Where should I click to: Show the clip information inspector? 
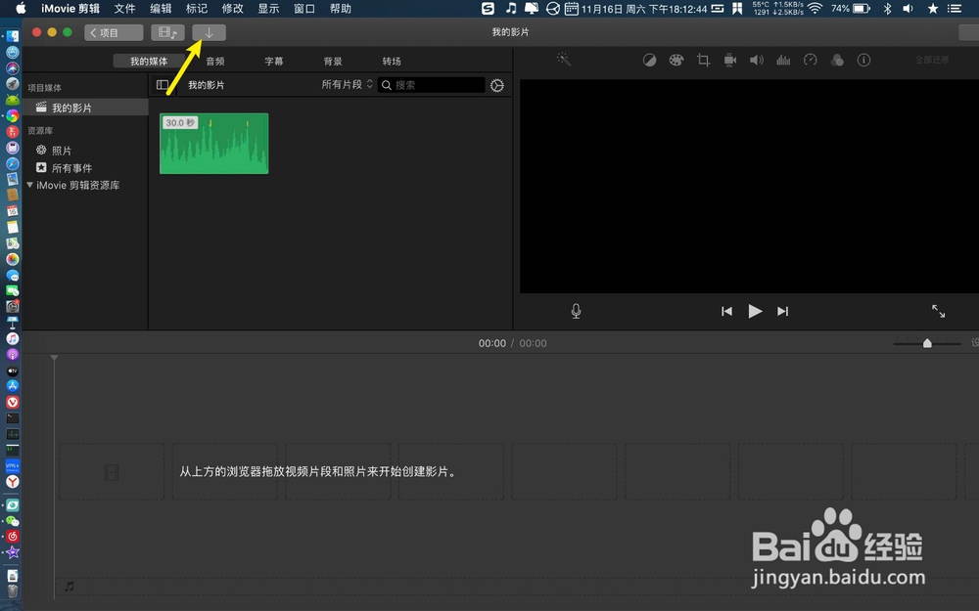863,60
